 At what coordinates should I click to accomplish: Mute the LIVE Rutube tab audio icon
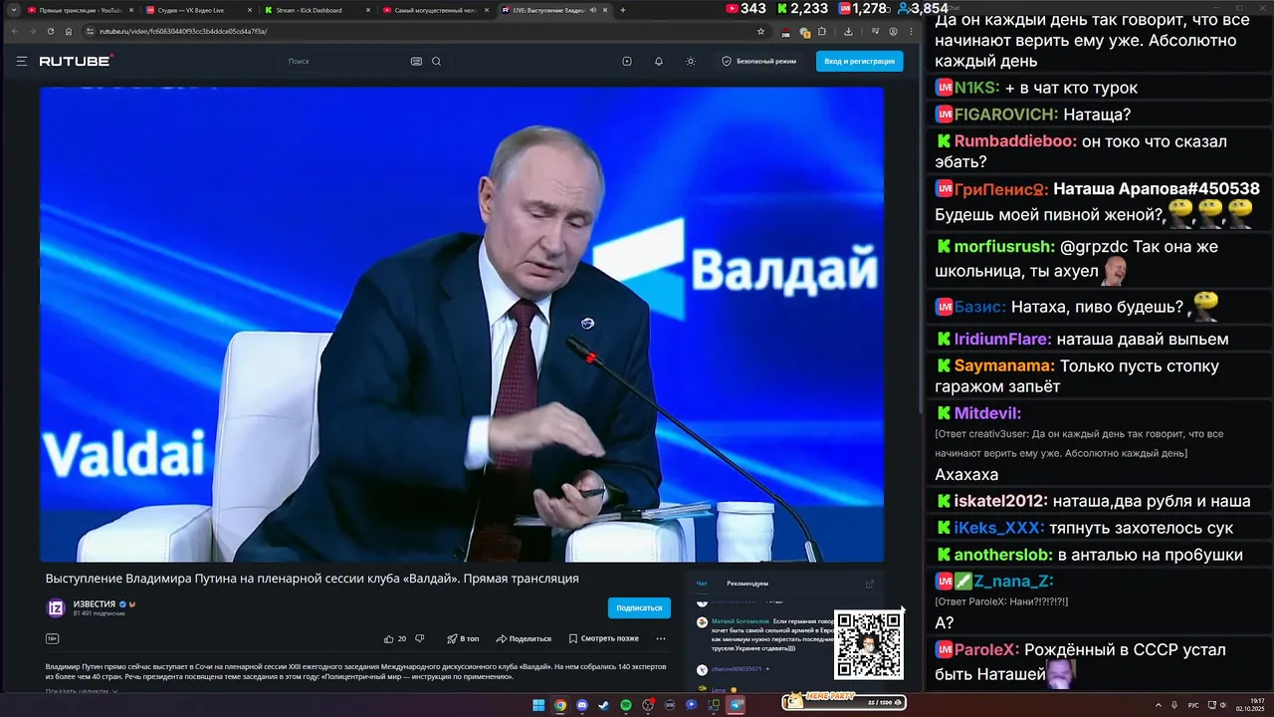tap(593, 10)
